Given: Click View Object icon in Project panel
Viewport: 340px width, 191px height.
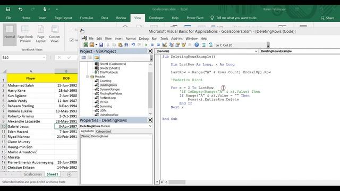Looking at the screenshot, I should tap(90, 58).
